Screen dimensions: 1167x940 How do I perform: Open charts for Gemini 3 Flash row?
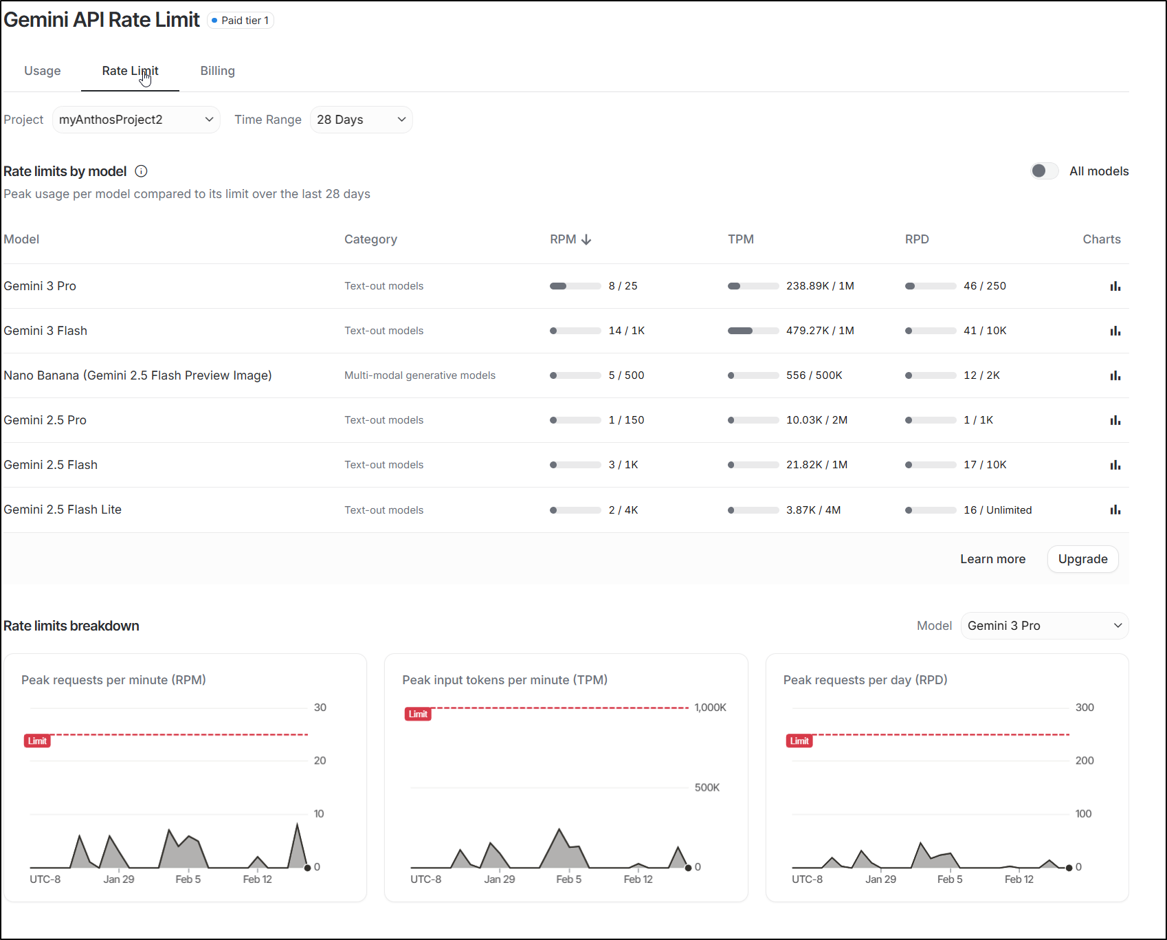pyautogui.click(x=1115, y=331)
